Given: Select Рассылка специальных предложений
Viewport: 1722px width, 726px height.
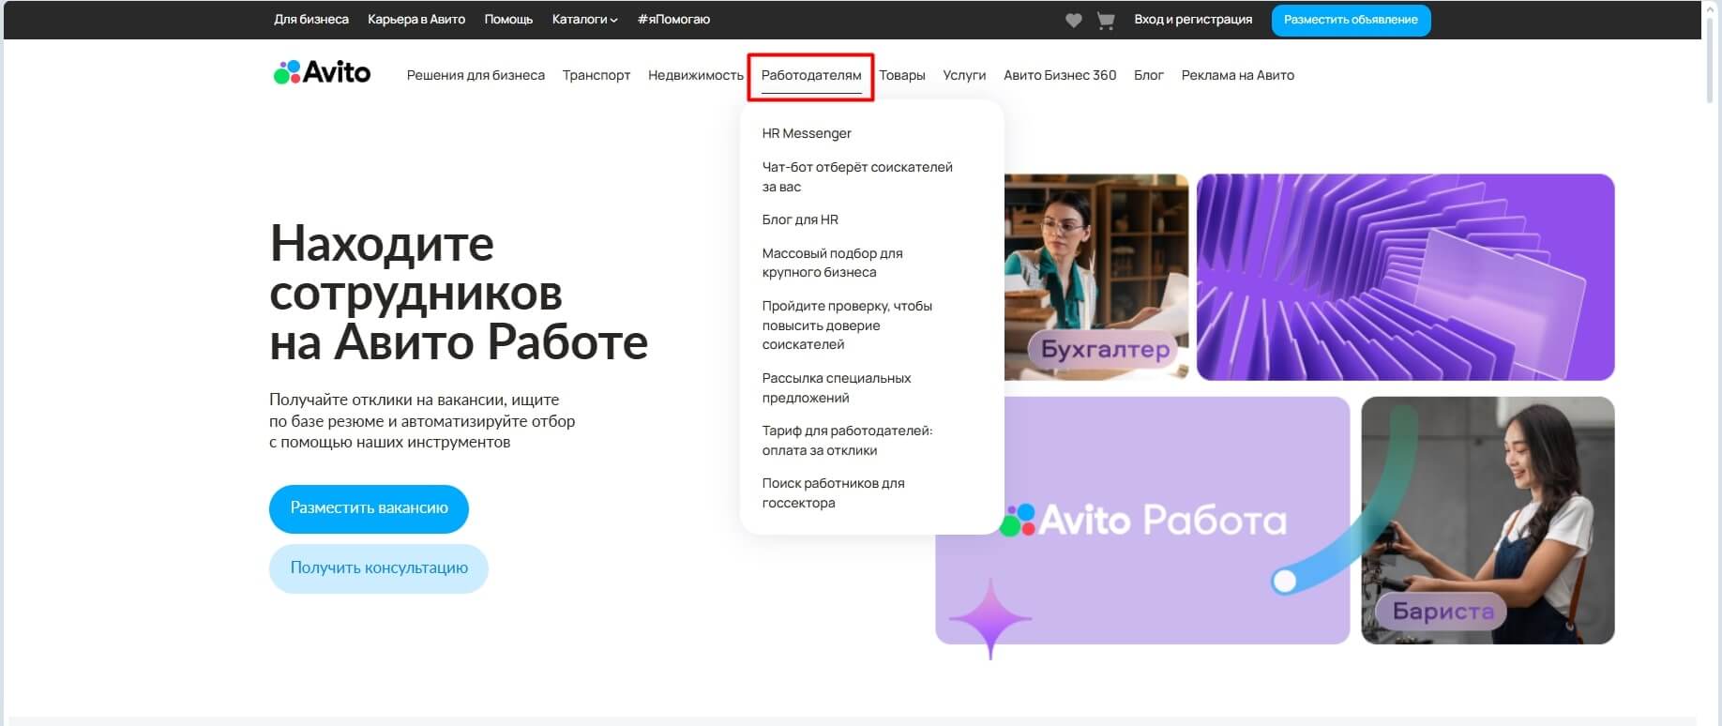Looking at the screenshot, I should point(837,387).
